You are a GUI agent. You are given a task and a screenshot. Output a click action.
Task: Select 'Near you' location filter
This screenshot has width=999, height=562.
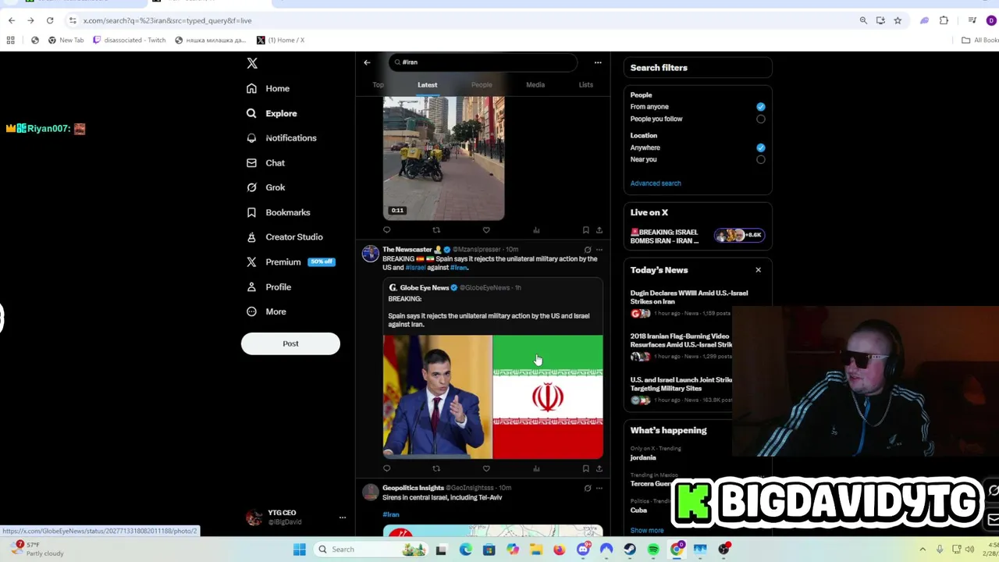tap(761, 160)
